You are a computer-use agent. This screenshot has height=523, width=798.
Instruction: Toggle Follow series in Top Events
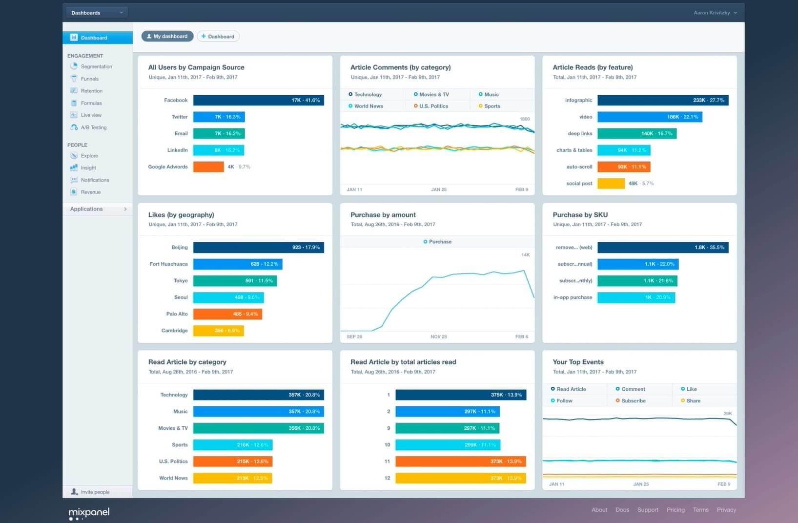click(x=562, y=401)
